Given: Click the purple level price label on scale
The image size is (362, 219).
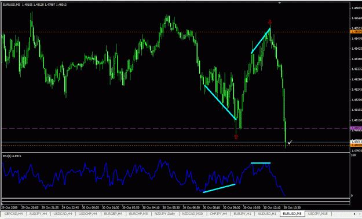Looking at the screenshot, I should point(356,128).
